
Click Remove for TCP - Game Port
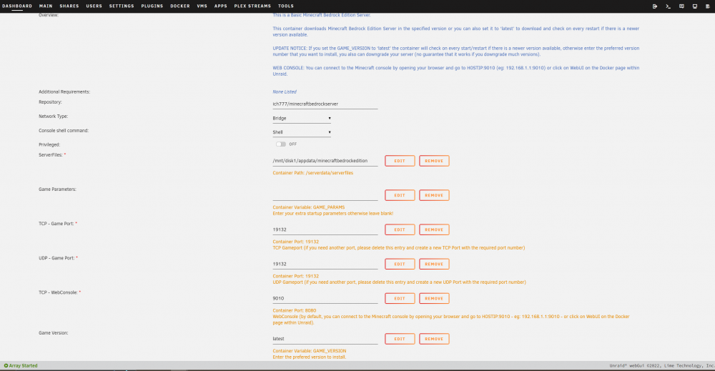(434, 229)
